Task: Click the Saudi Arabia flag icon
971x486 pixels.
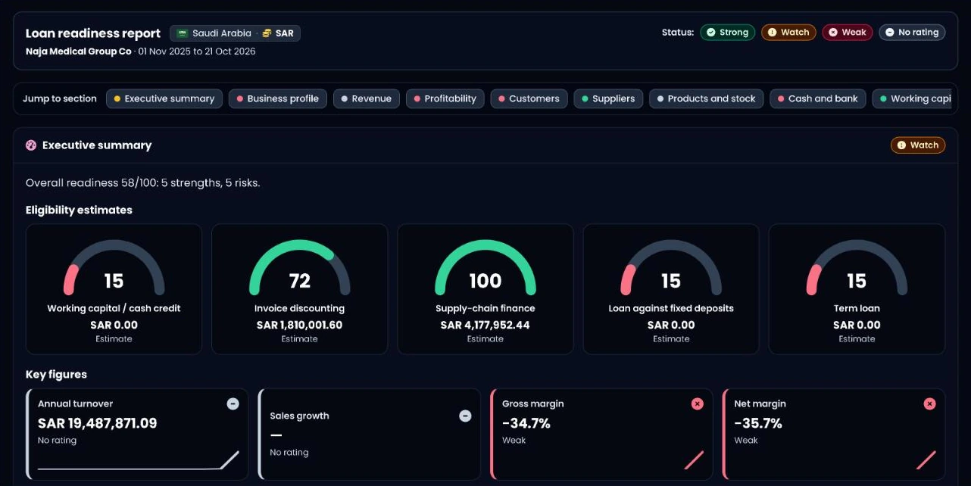Action: 183,33
